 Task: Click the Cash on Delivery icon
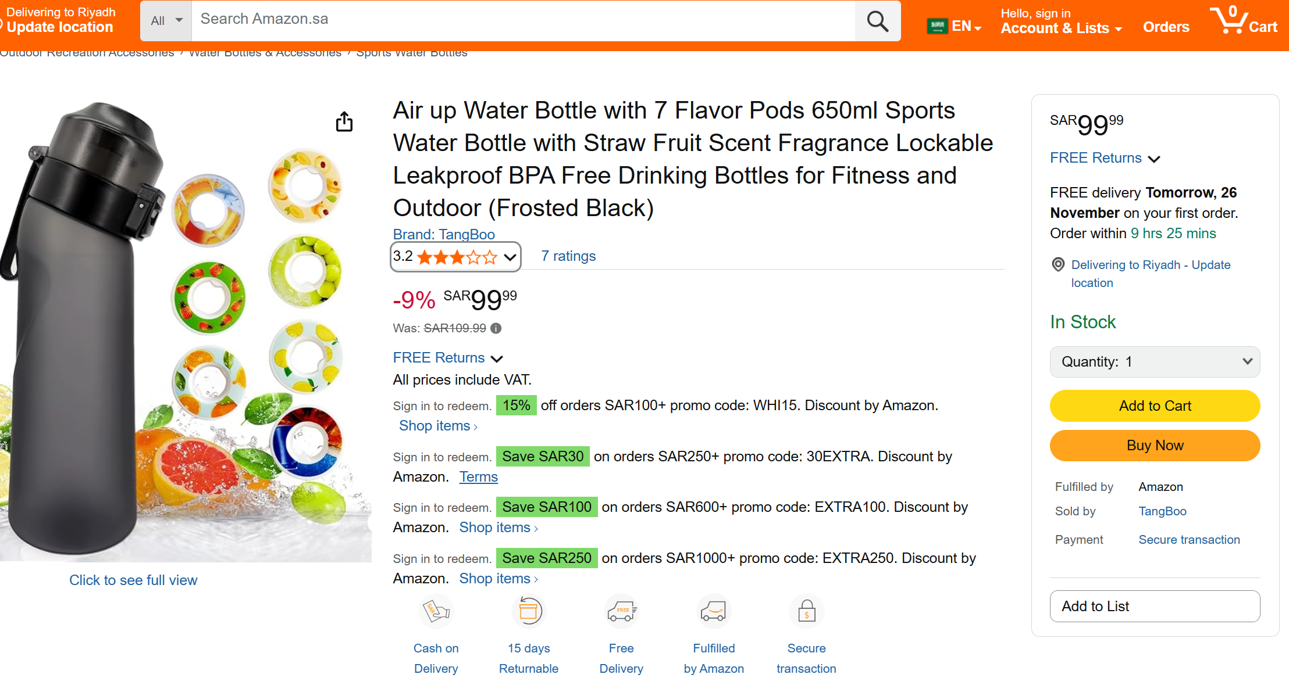pos(436,611)
